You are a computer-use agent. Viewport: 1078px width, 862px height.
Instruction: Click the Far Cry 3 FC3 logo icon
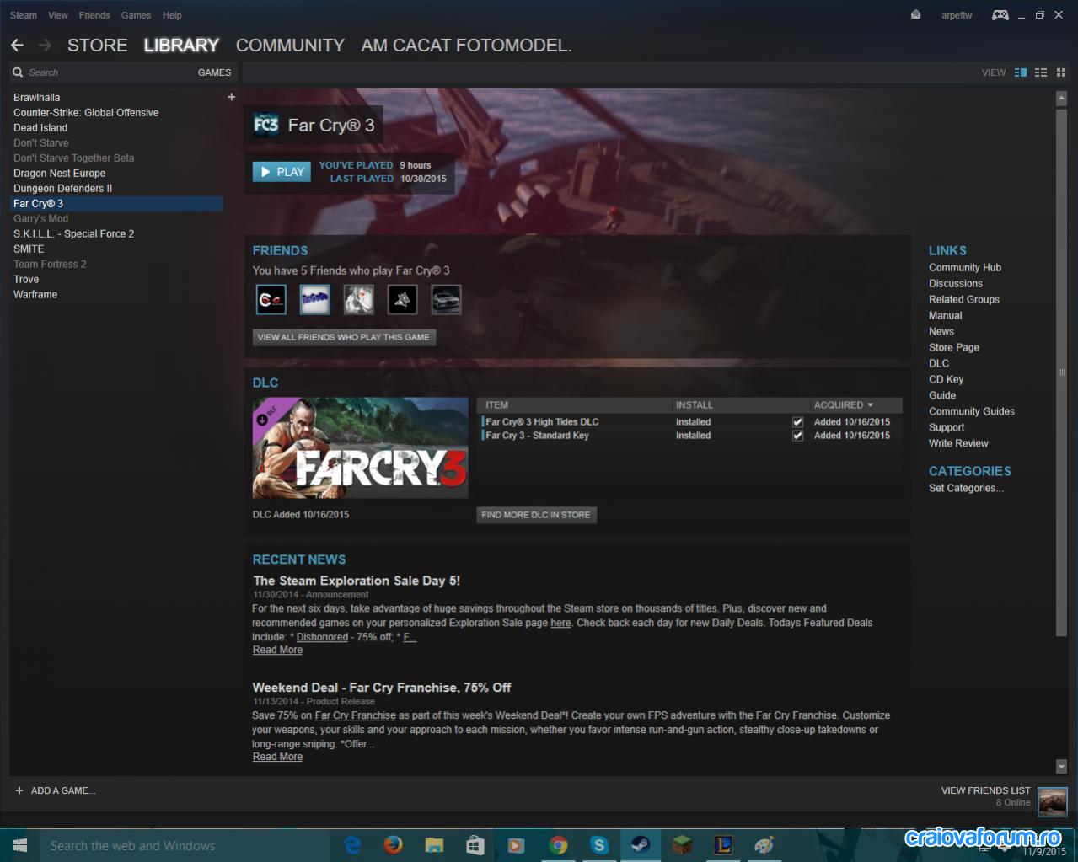[x=266, y=126]
